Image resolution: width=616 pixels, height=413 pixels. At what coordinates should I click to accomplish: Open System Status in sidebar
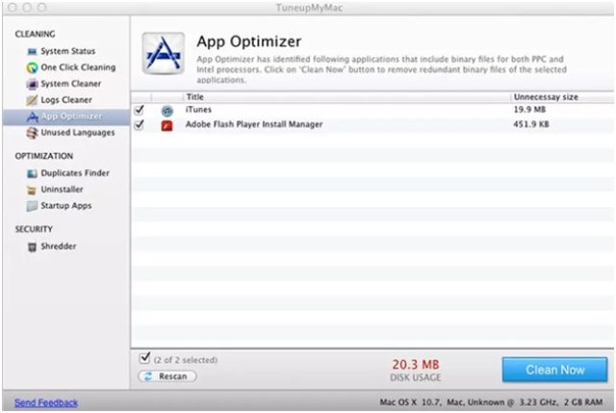pyautogui.click(x=68, y=51)
